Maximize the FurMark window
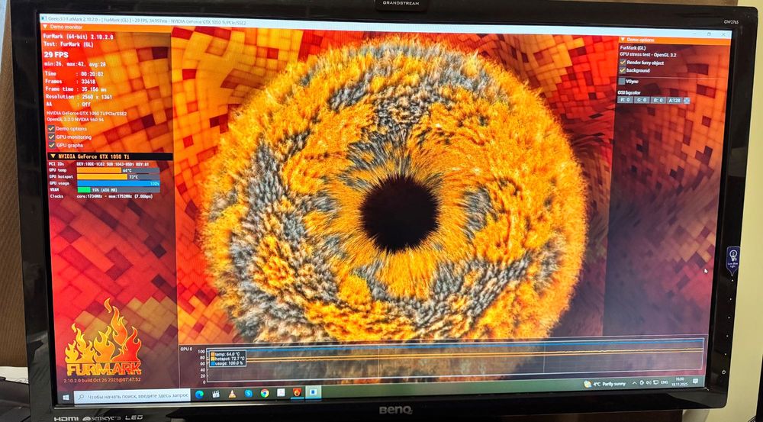 click(x=709, y=34)
